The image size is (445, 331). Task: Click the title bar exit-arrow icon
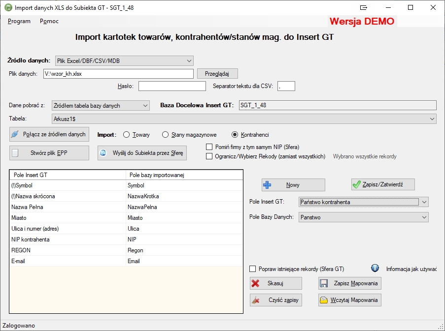tap(364, 8)
